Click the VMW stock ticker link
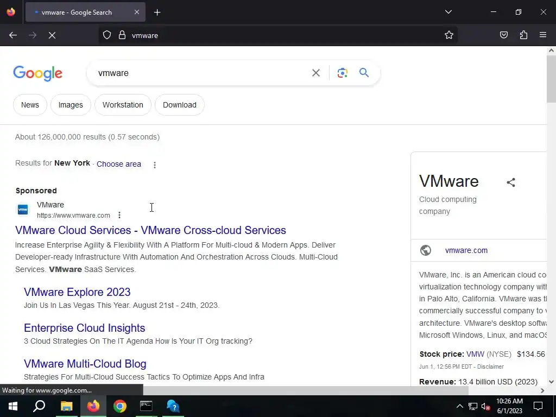 475,354
